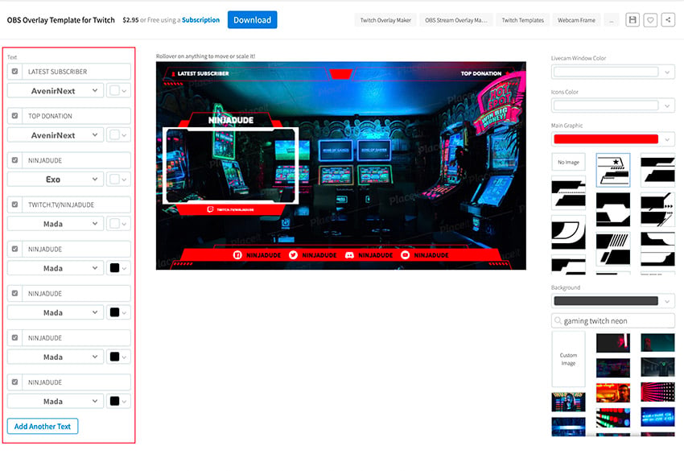Open the AvenirNext font dropdown under LATEST SUBSCRIBER
Image resolution: width=684 pixels, height=471 pixels.
[56, 91]
